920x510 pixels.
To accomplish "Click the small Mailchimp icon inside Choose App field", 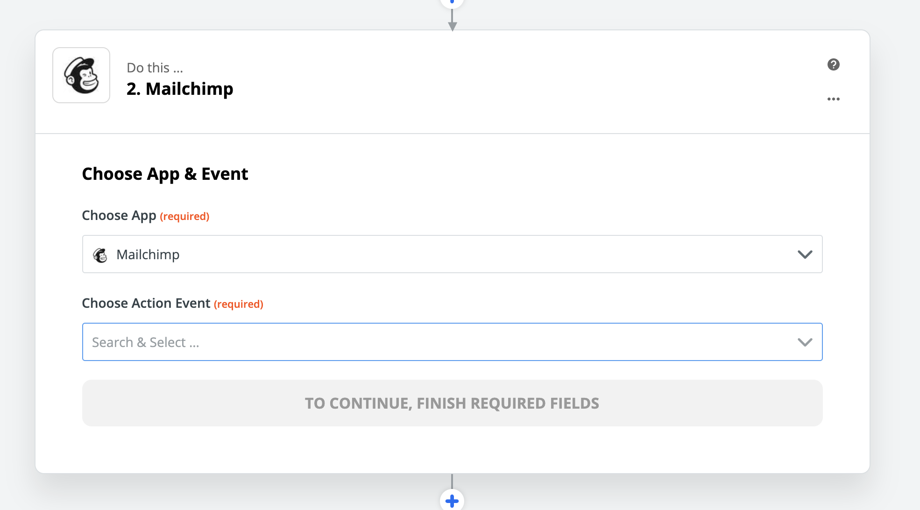I will (x=100, y=255).
